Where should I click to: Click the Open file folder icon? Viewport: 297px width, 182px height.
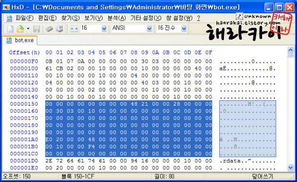20,29
